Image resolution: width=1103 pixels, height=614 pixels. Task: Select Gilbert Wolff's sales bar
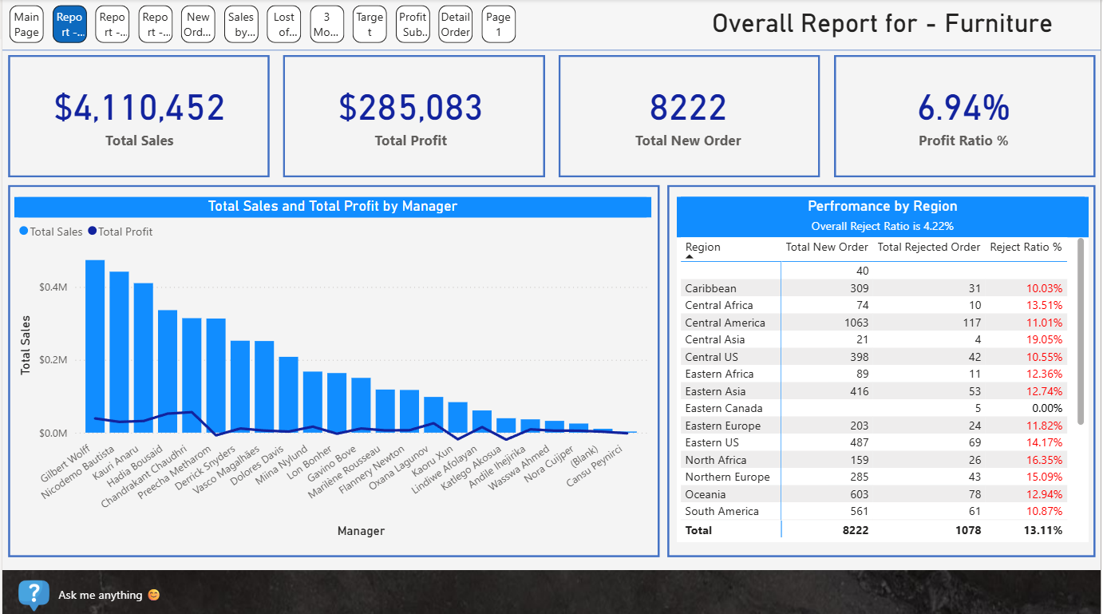(x=94, y=343)
